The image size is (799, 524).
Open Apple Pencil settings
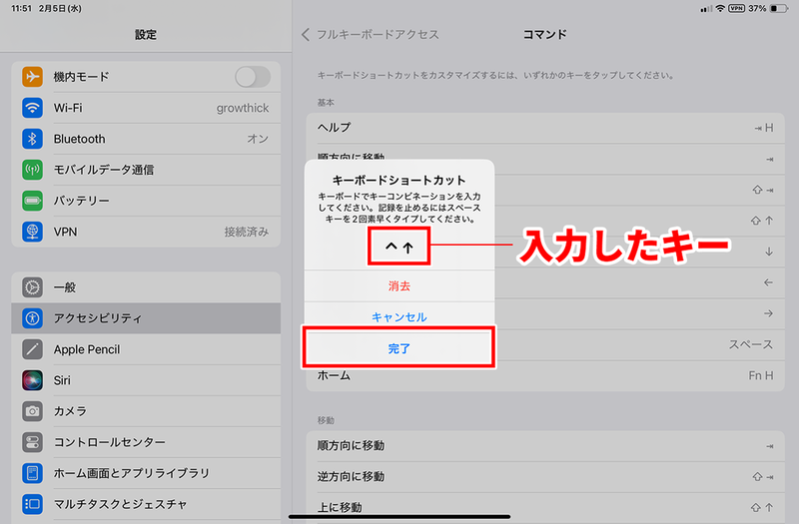coord(146,349)
